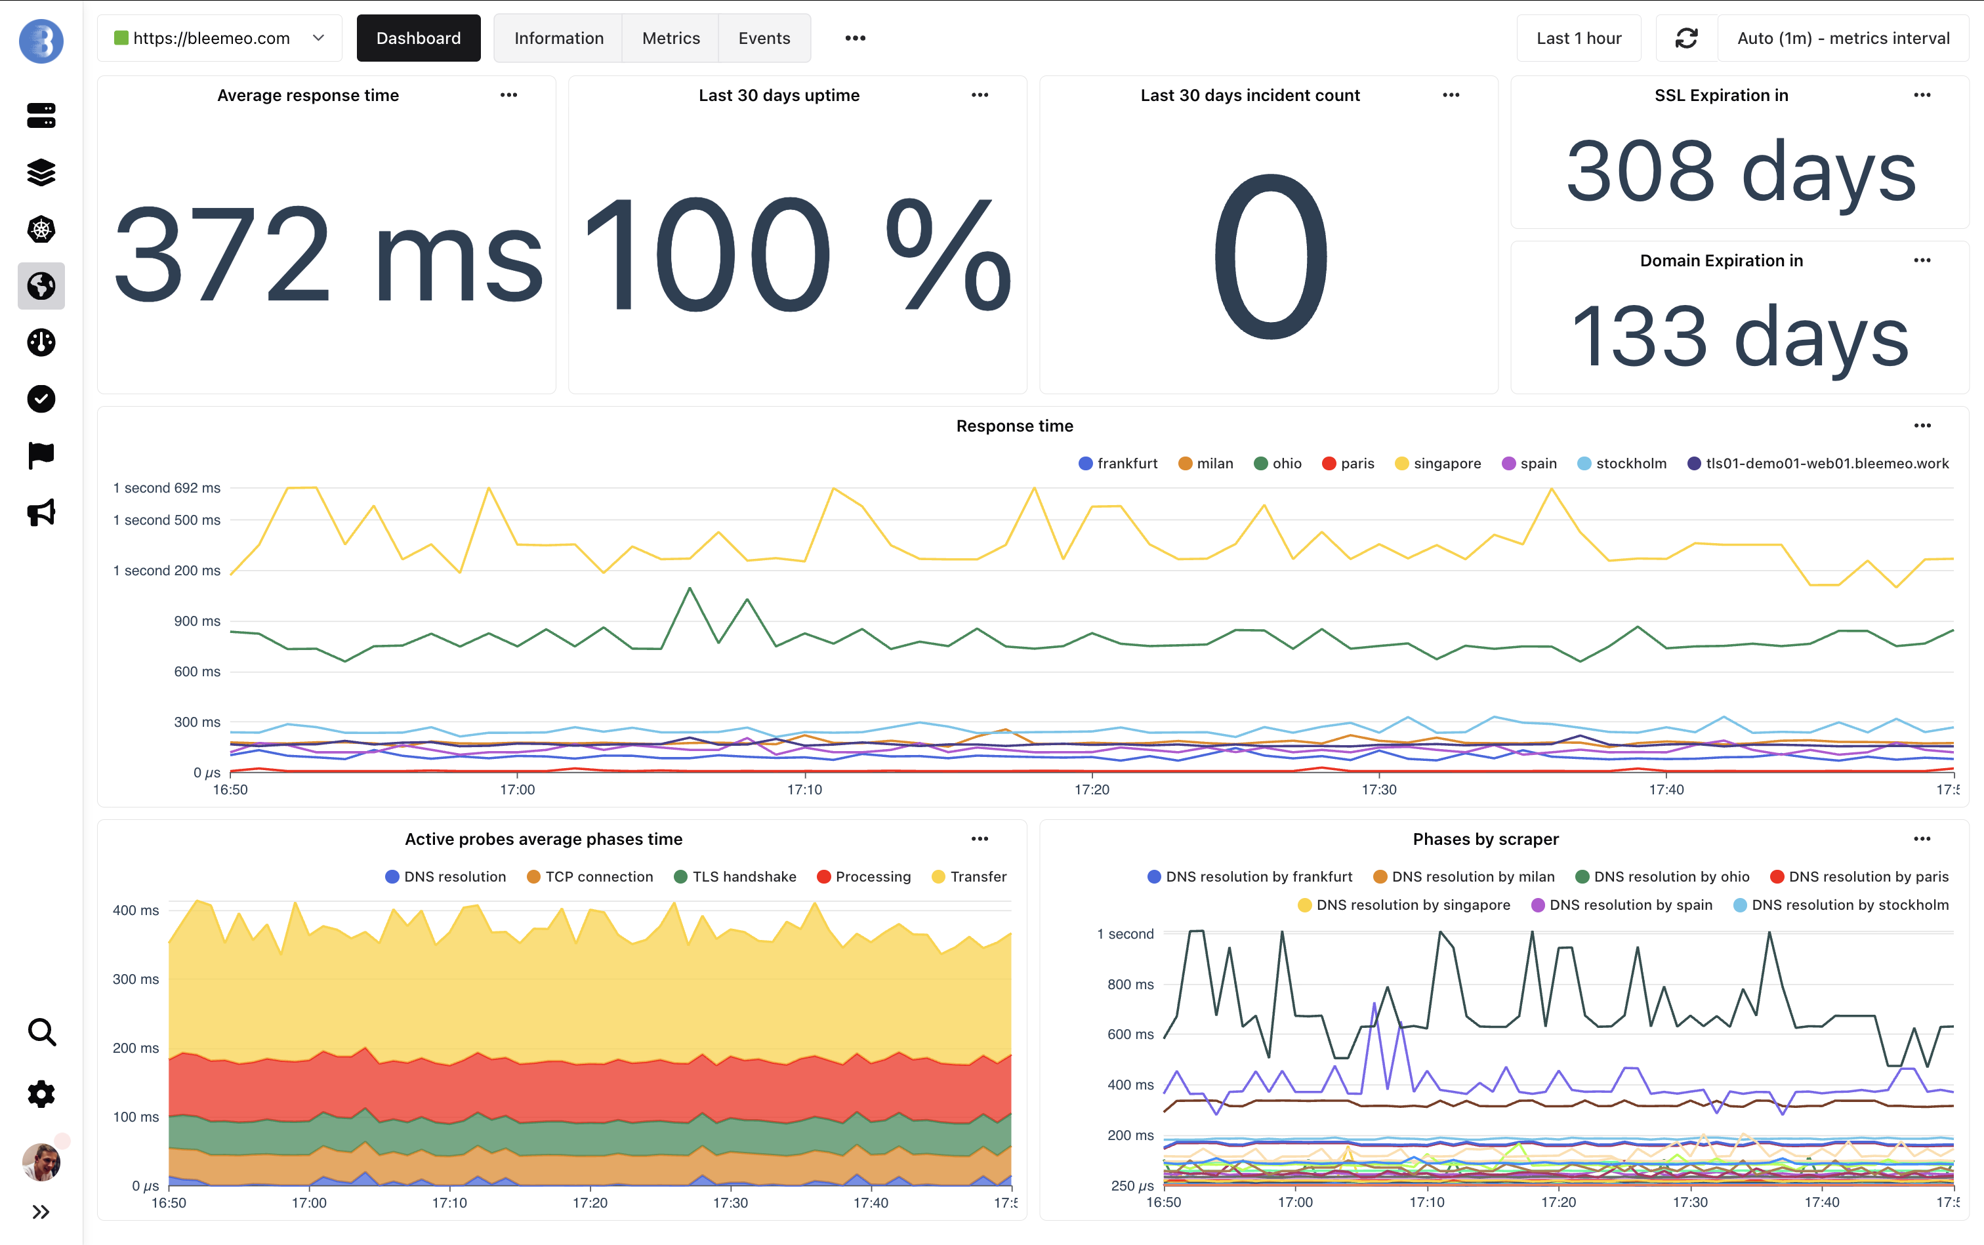Open search from the sidebar magnifier
The image size is (1984, 1245).
click(x=41, y=1032)
